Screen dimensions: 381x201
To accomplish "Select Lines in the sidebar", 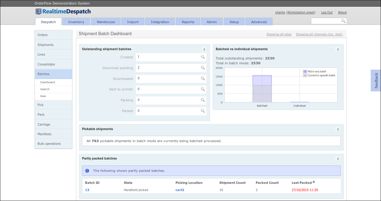I will pos(53,54).
